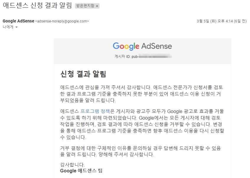
Task: Click the 감사합니다 closing line
Action: 72,165
